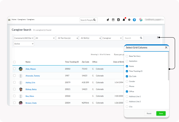The height and width of the screenshot is (122, 179).
Task: Check the row checkbox for Aldo, Mason
Action: [14, 69]
